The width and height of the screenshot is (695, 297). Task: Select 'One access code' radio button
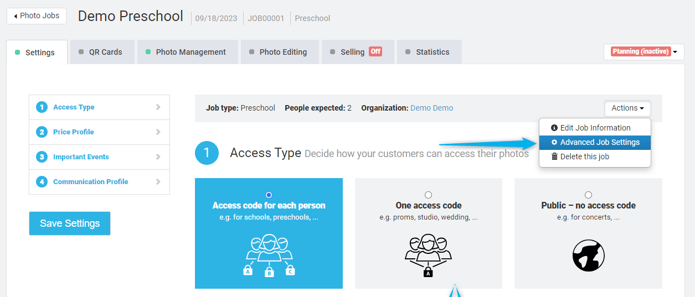coord(428,195)
